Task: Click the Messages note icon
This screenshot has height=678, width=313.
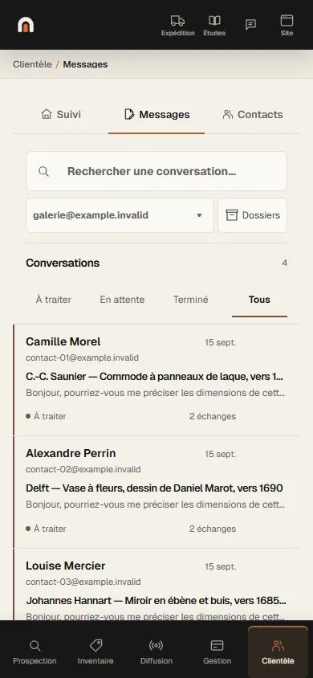Action: click(128, 114)
